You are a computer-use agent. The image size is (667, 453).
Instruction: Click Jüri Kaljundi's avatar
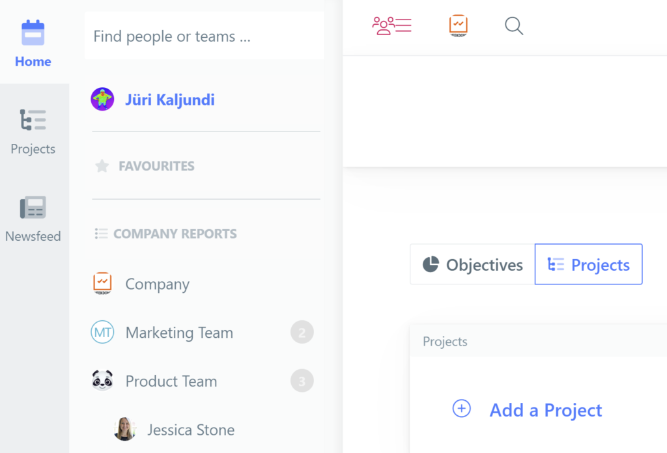coord(102,100)
